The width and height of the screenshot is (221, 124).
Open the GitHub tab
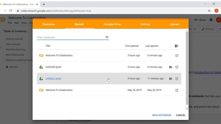(145, 24)
